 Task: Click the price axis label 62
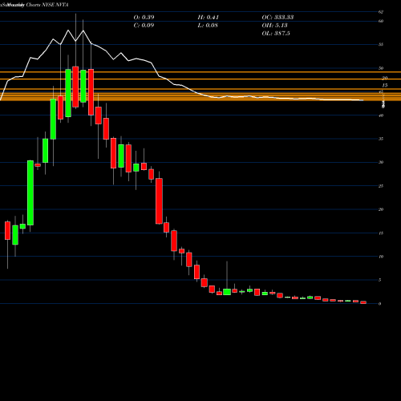(381, 12)
